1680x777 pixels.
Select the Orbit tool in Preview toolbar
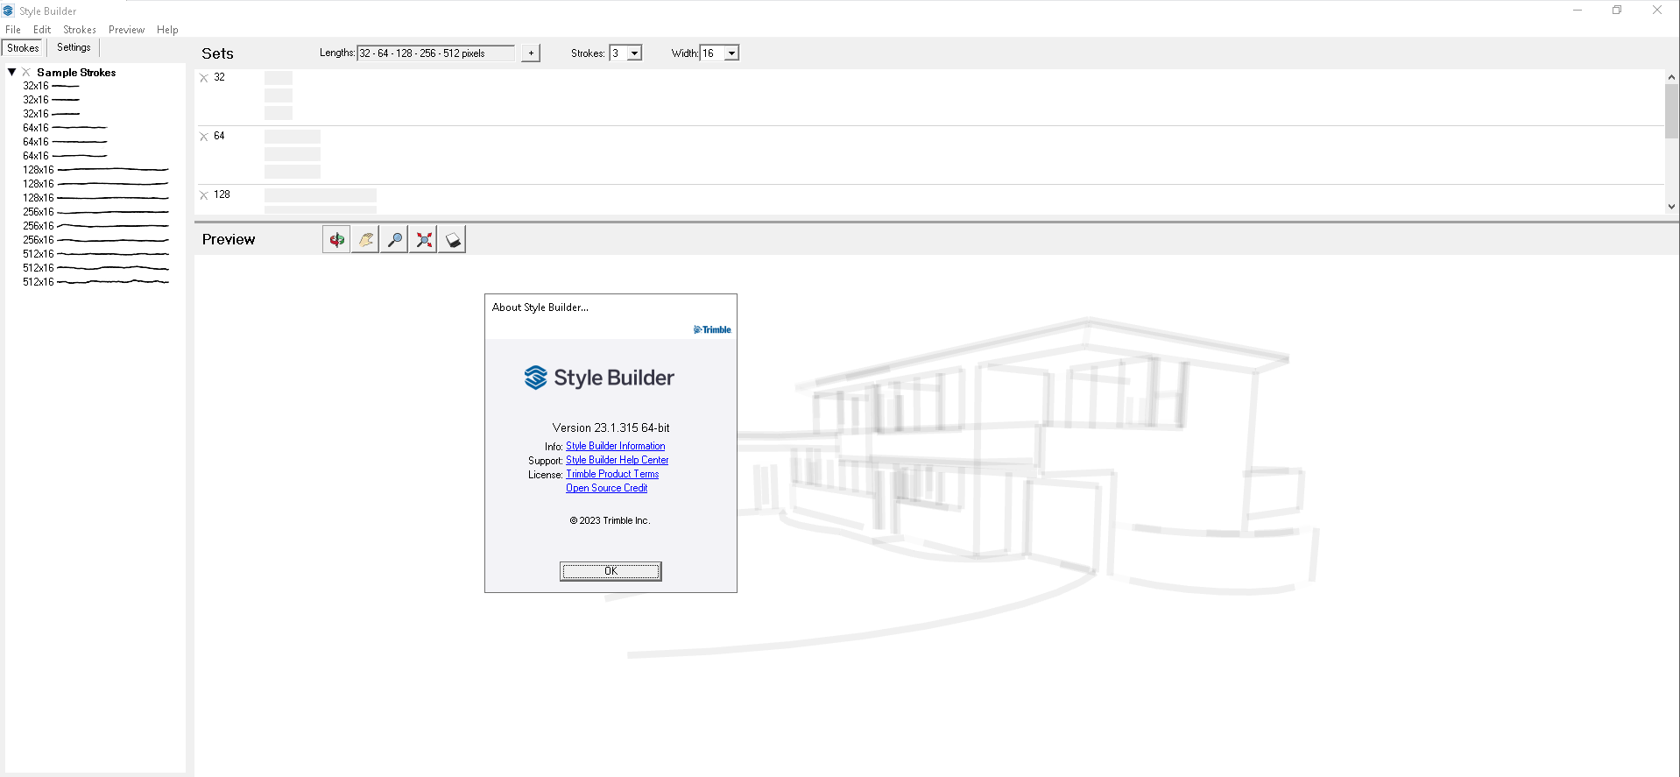336,239
